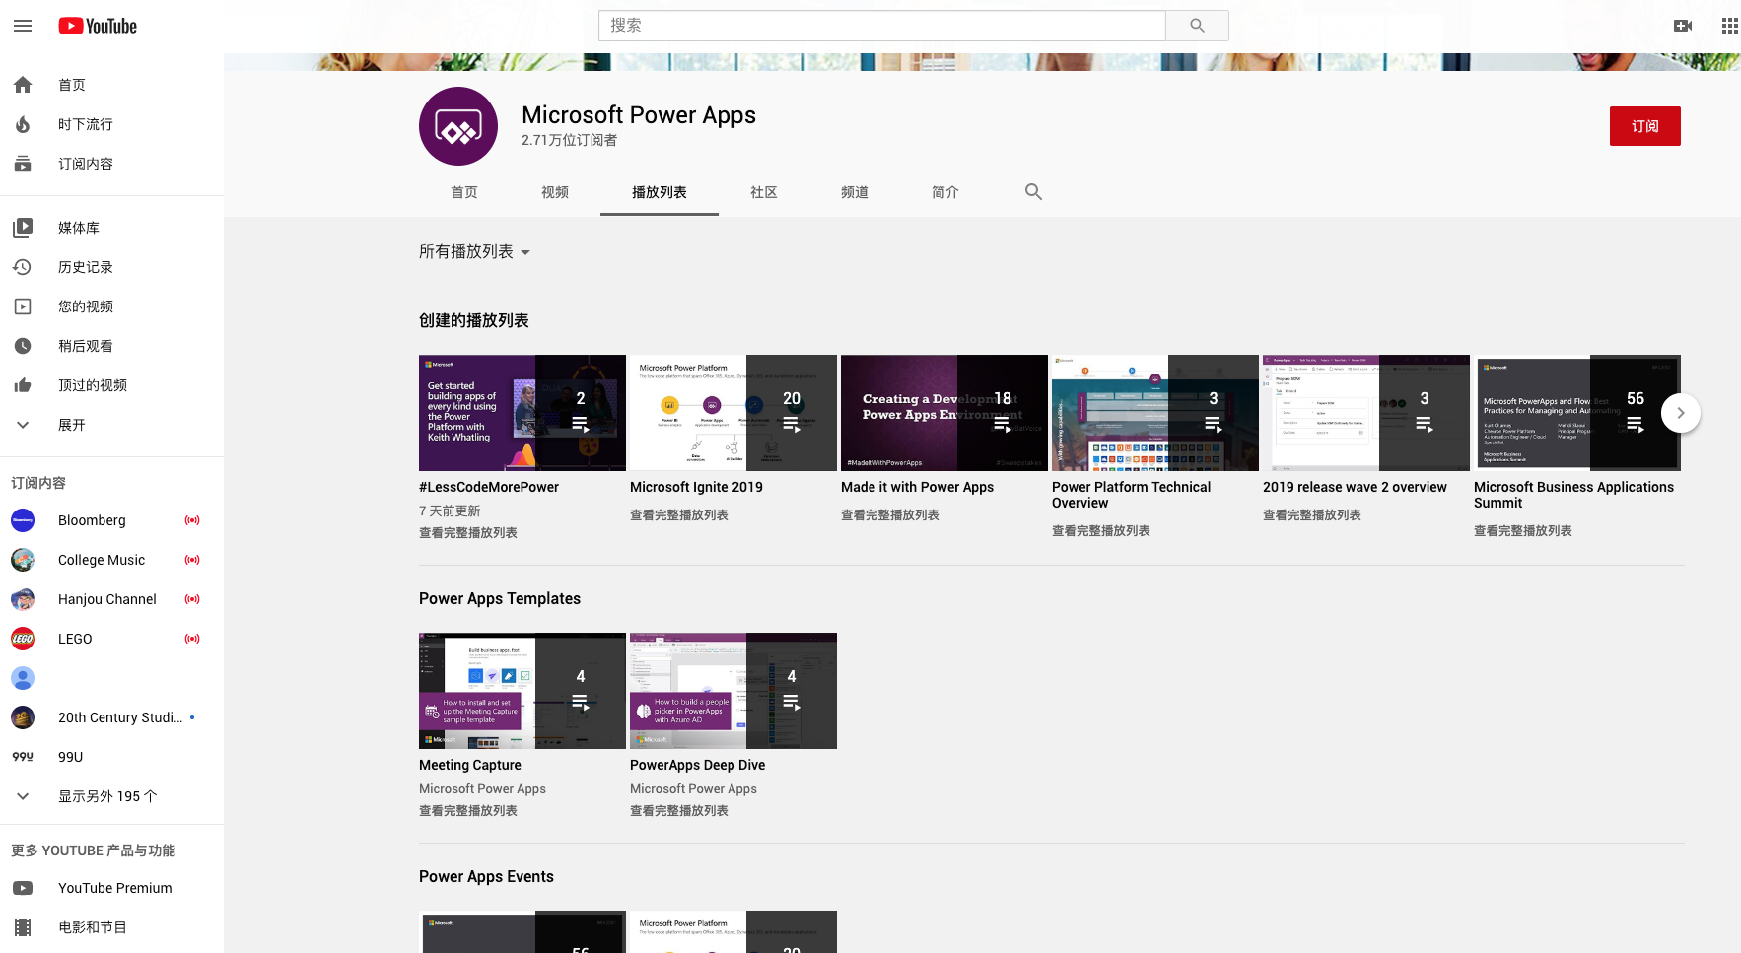Switch to channel 首页 tab
Image resolution: width=1741 pixels, height=953 pixels.
tap(464, 192)
